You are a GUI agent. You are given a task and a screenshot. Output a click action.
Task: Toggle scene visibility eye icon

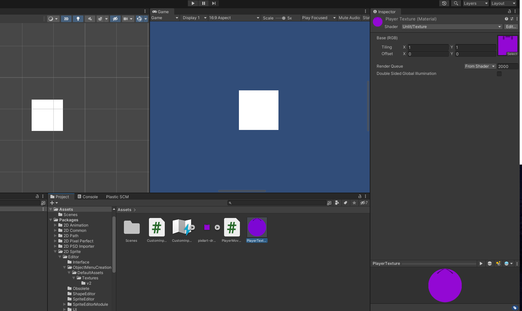tap(115, 19)
